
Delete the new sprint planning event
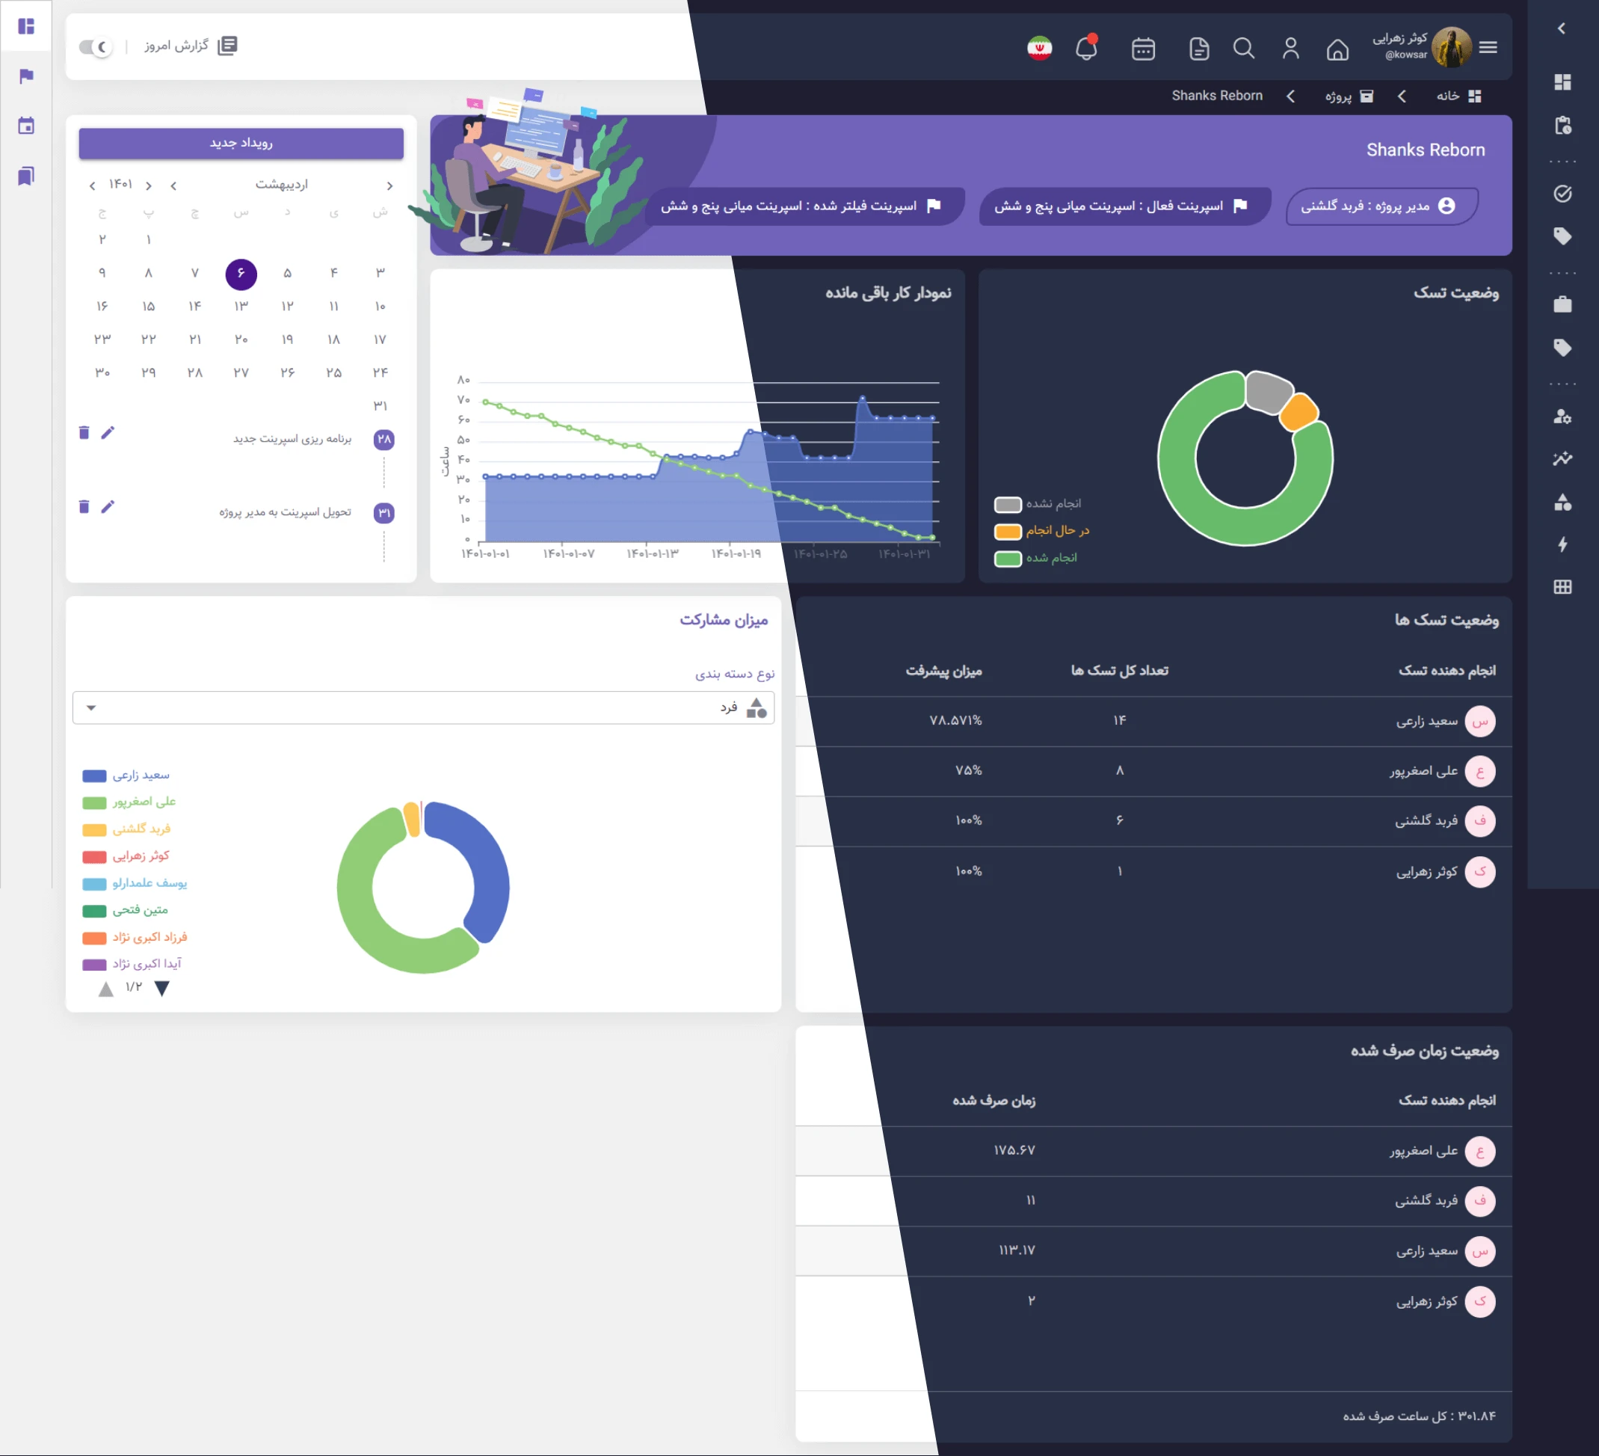coord(84,432)
